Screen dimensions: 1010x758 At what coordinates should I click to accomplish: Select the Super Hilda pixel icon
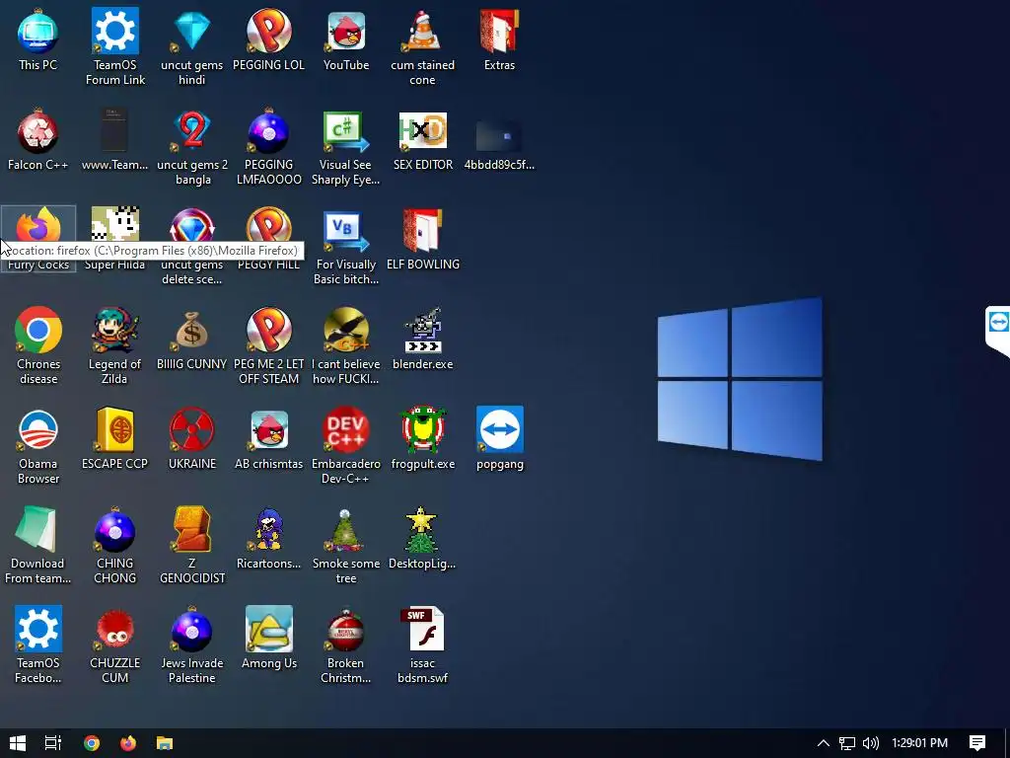click(x=114, y=224)
